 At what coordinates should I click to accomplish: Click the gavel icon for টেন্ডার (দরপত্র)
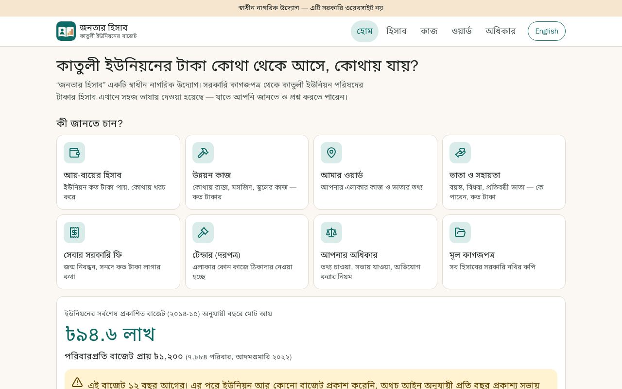pos(203,232)
